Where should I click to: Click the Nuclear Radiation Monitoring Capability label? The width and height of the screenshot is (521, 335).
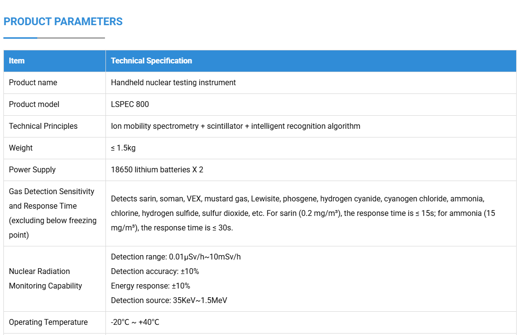[45, 279]
